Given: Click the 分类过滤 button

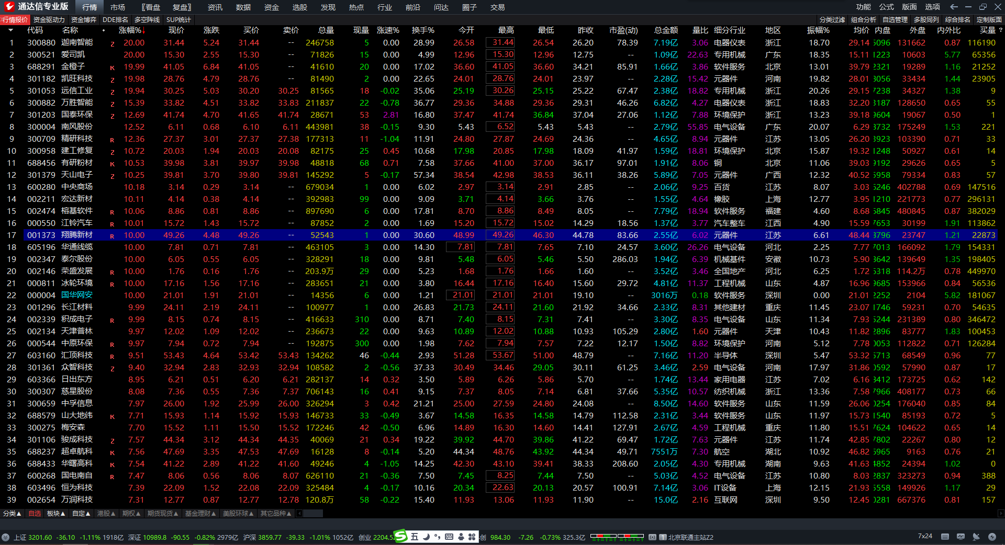Looking at the screenshot, I should 832,20.
